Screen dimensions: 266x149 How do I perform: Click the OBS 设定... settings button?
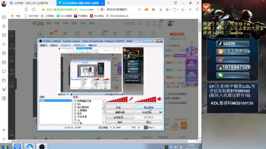[120, 108]
